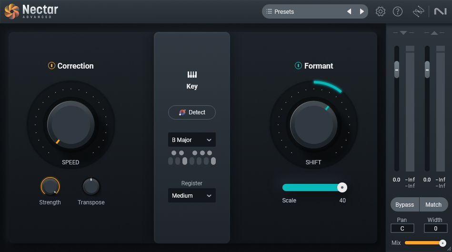This screenshot has width=452, height=252.
Task: Expand the Medium Register dropdown
Action: 191,195
